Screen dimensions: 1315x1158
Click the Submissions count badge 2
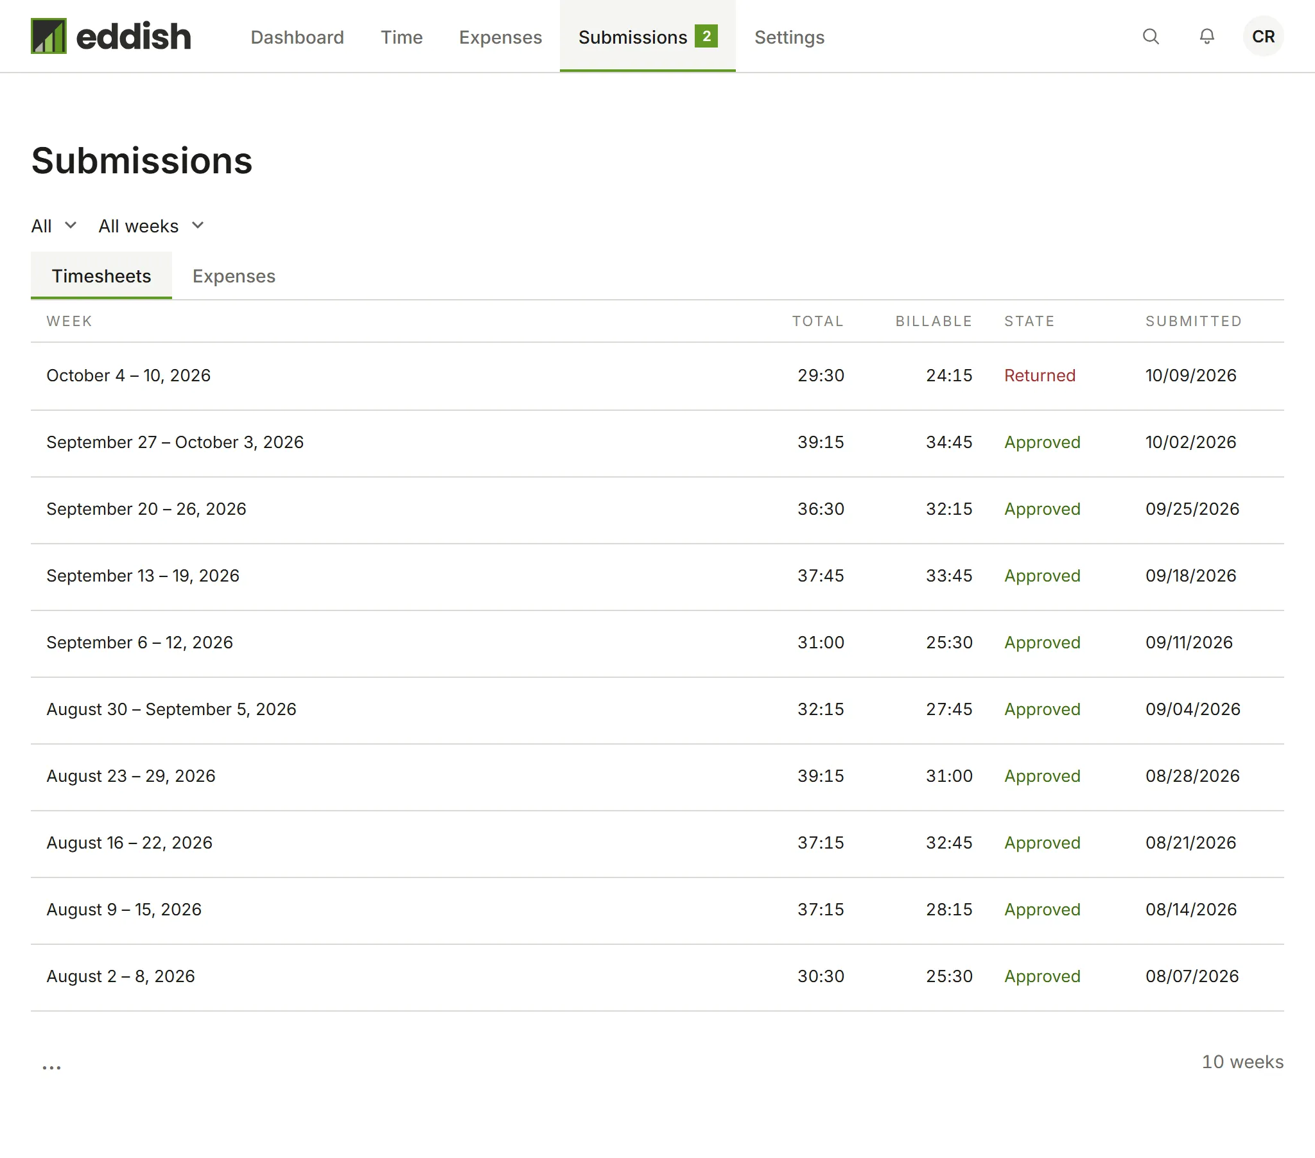click(x=706, y=36)
